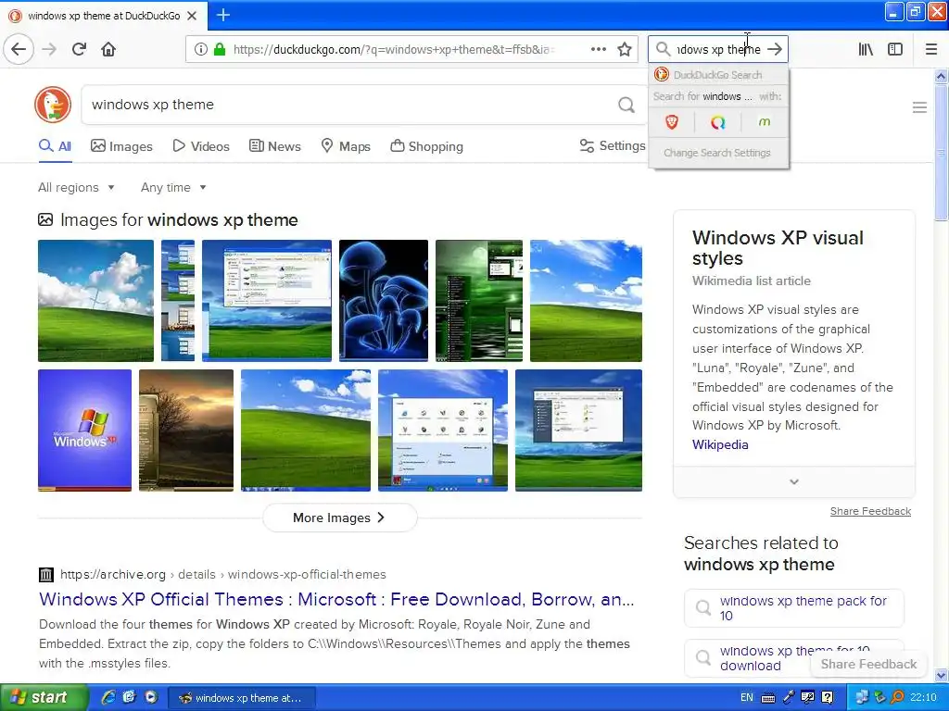949x711 pixels.
Task: Open the taskbar windows xp theme window button
Action: 242,698
